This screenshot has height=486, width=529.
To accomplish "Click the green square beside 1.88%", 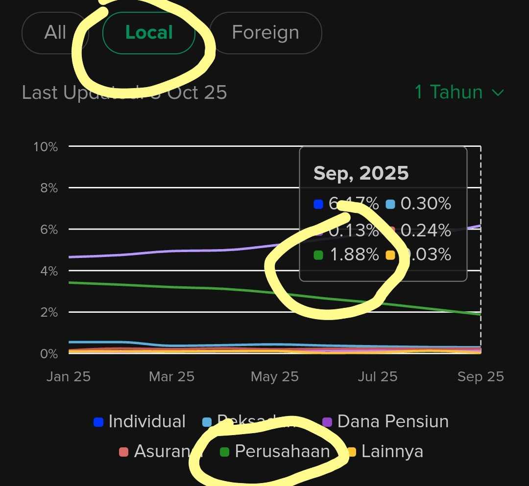I will pos(318,255).
